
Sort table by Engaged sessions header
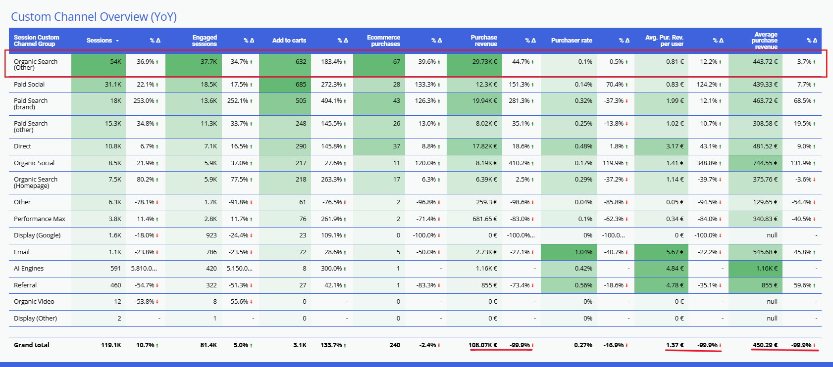(x=204, y=41)
